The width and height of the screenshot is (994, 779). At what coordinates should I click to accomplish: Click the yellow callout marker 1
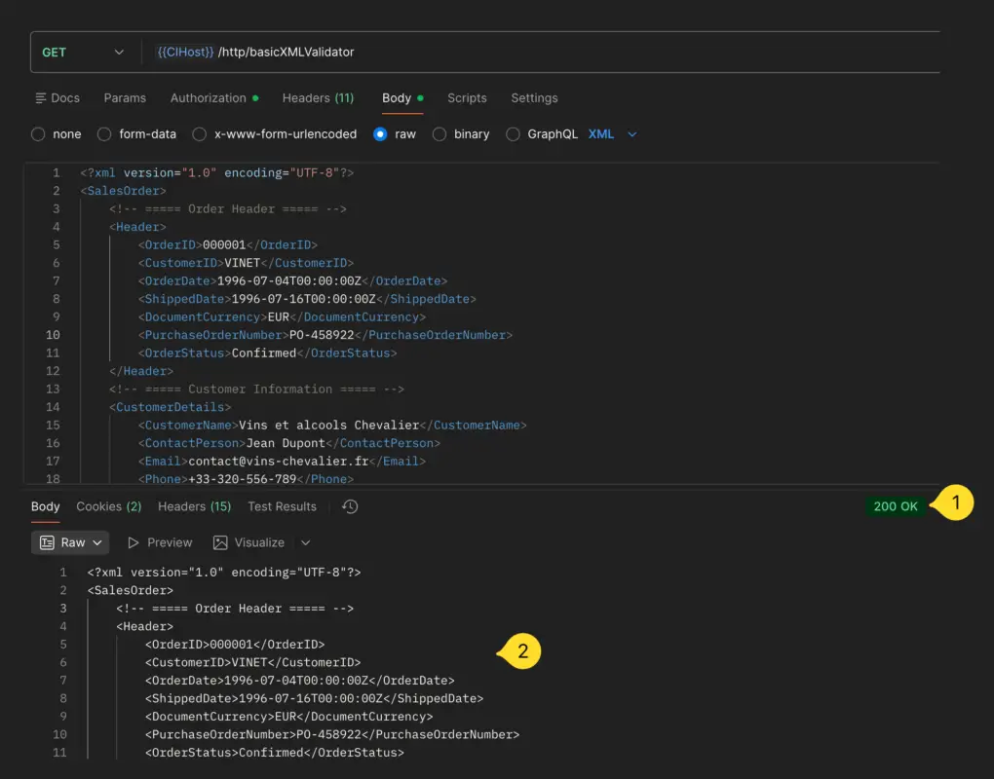pyautogui.click(x=955, y=503)
